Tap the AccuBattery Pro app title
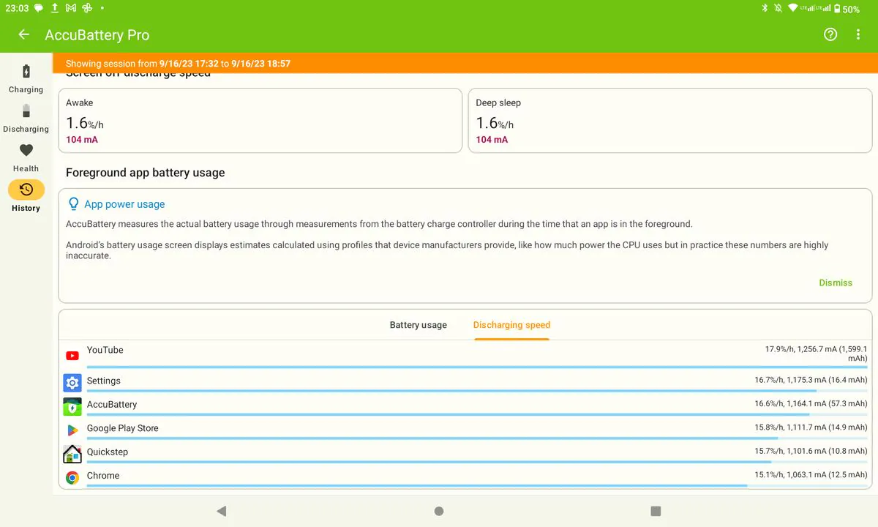 click(x=97, y=35)
